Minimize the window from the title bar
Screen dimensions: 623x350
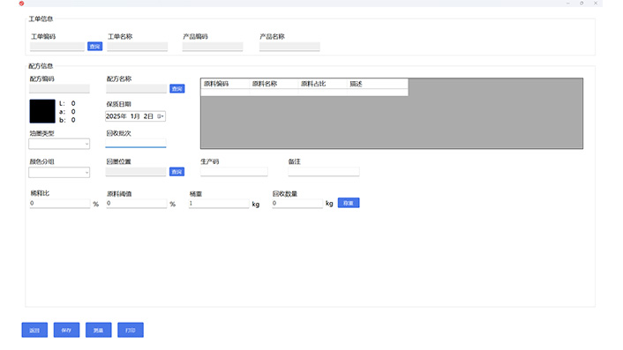pos(568,4)
